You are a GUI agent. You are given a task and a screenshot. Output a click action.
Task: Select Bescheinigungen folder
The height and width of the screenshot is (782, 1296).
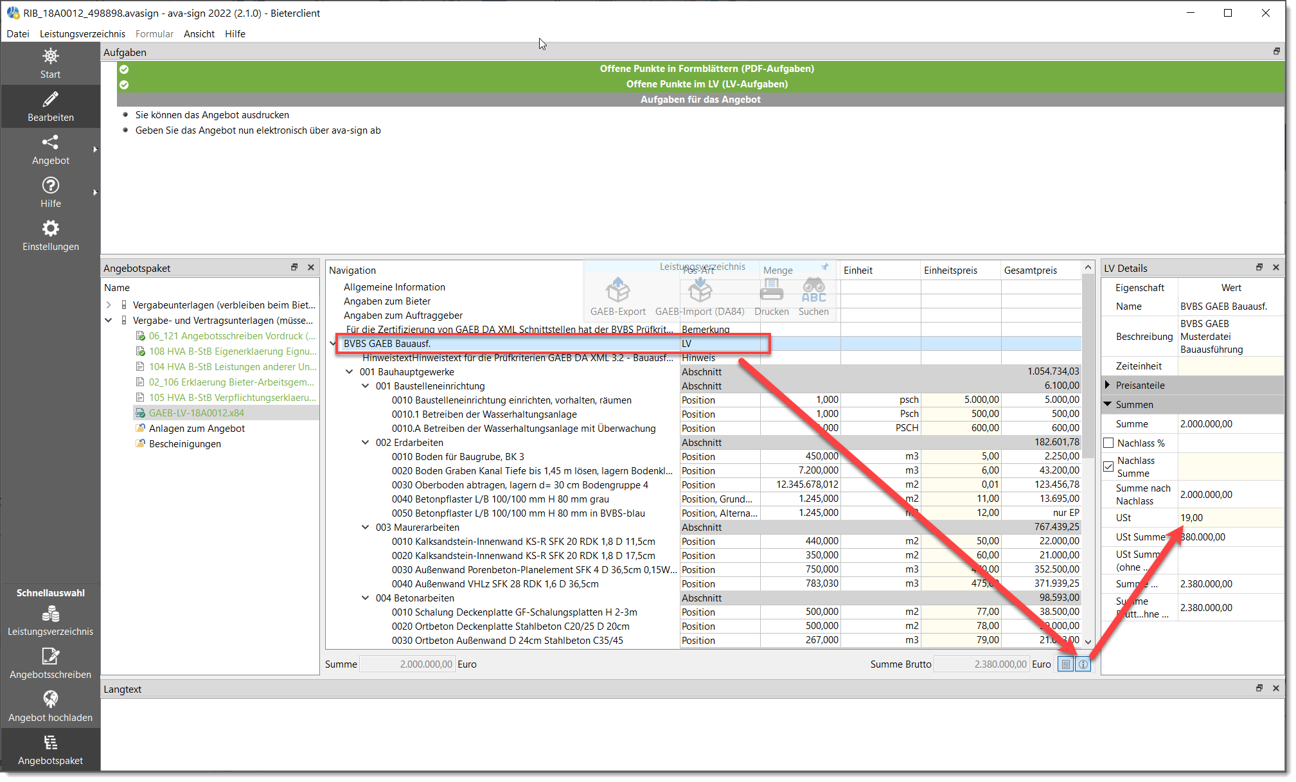click(184, 443)
